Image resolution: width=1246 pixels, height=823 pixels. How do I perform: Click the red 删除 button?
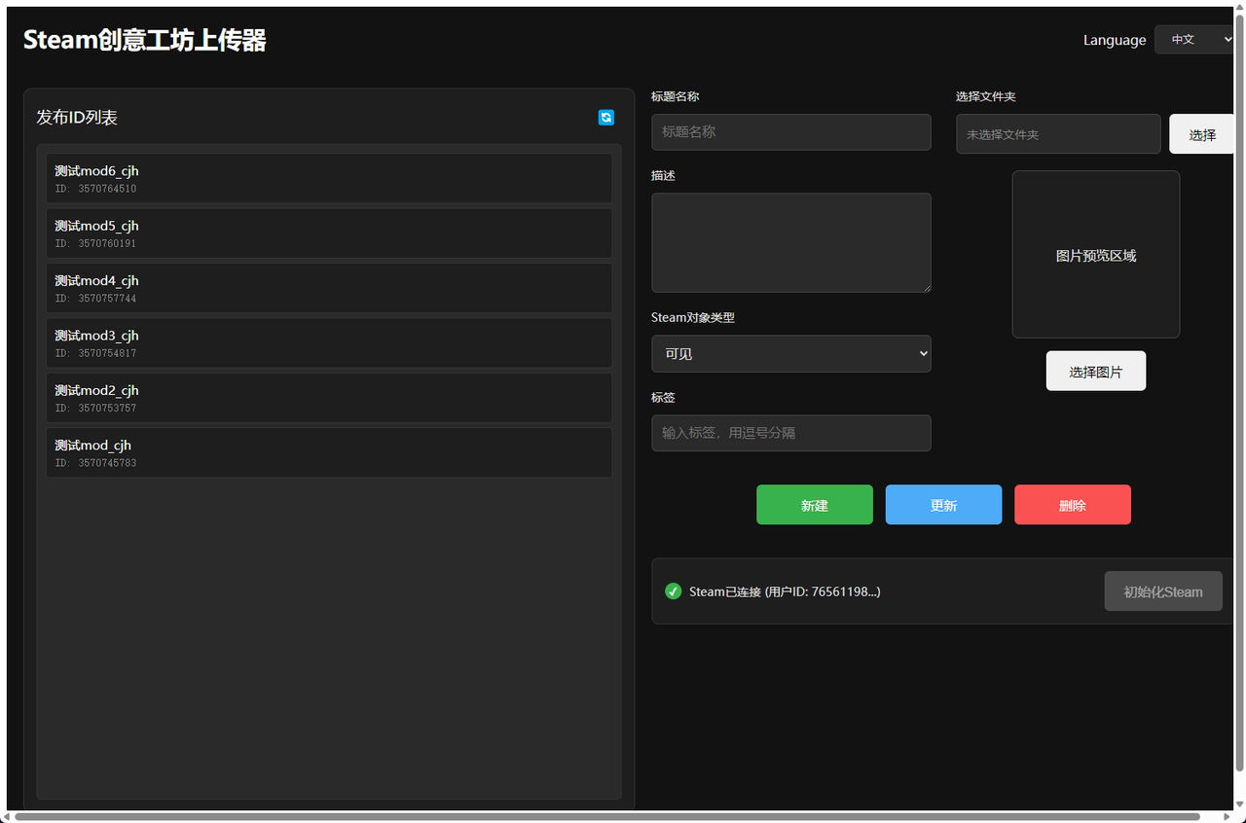coord(1073,505)
